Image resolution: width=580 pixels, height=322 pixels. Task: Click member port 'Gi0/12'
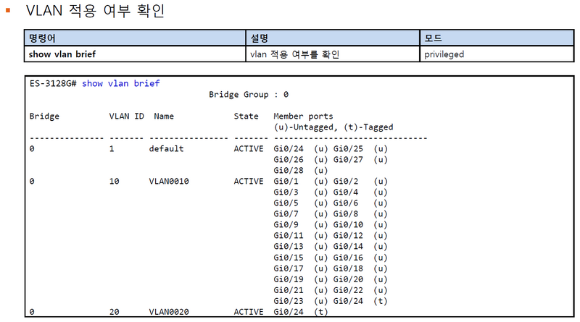click(x=348, y=236)
